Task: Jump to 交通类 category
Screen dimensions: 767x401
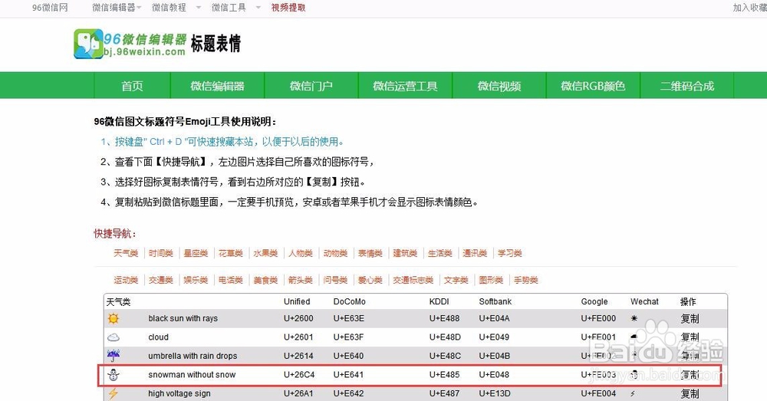Action: click(x=161, y=280)
